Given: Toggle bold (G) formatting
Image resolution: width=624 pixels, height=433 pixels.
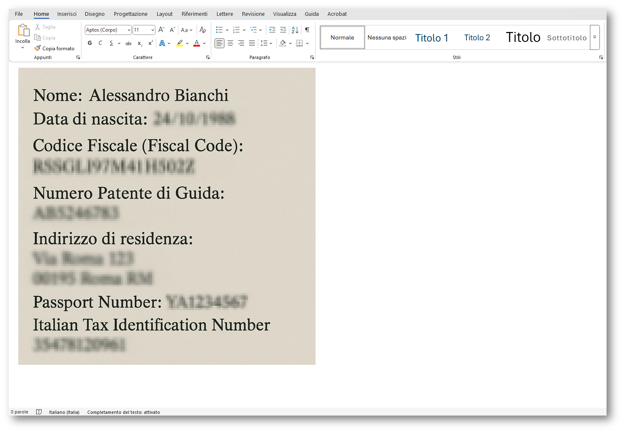Looking at the screenshot, I should [90, 43].
